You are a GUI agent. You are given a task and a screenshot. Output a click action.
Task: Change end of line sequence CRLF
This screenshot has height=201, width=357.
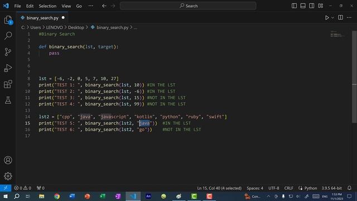click(x=289, y=188)
